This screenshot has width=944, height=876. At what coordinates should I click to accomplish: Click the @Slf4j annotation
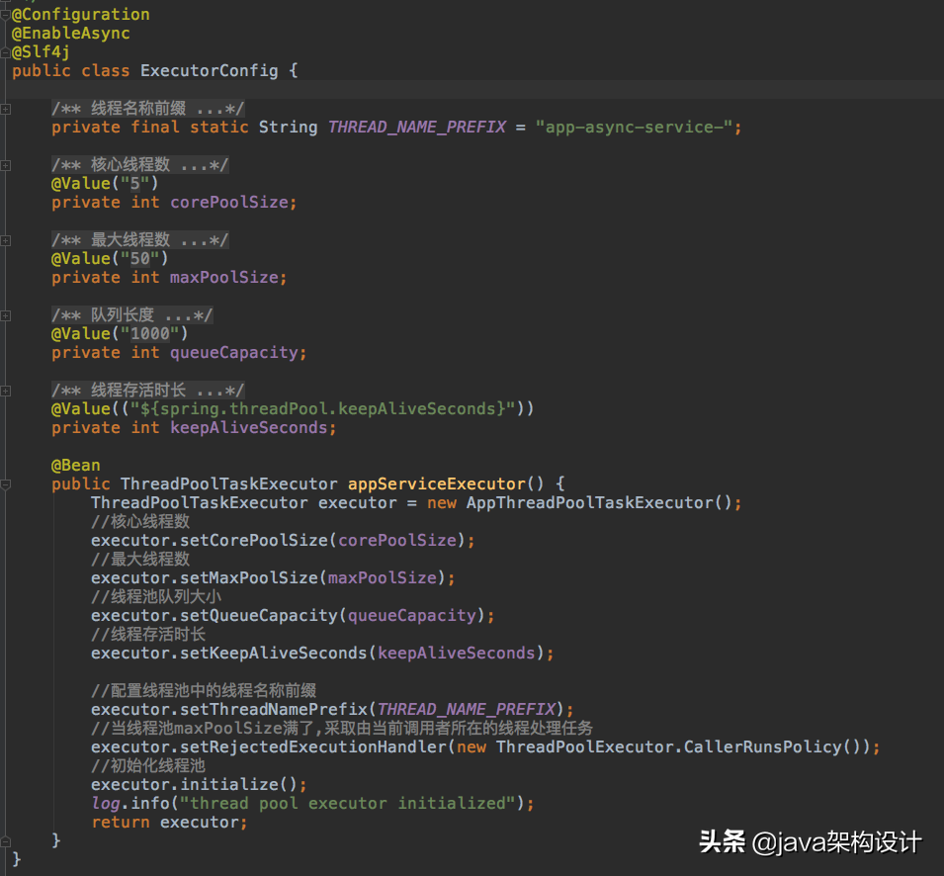click(x=41, y=52)
